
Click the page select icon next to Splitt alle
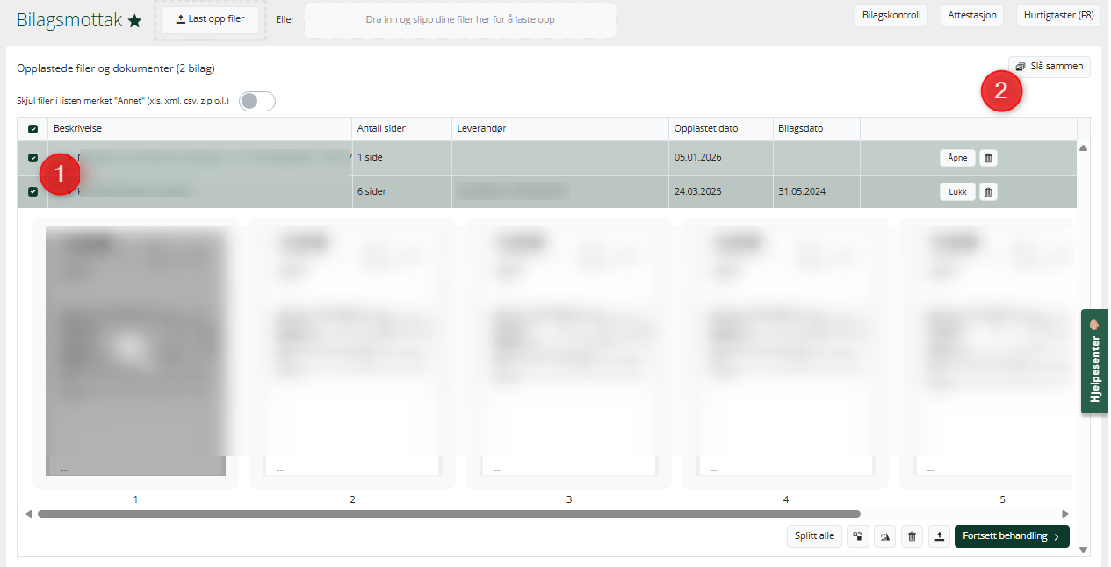858,536
